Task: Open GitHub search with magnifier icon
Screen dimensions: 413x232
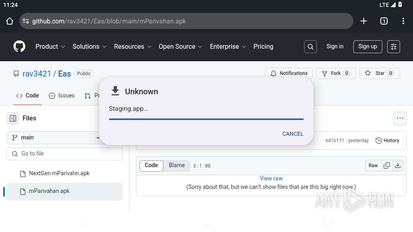Action: pos(311,47)
